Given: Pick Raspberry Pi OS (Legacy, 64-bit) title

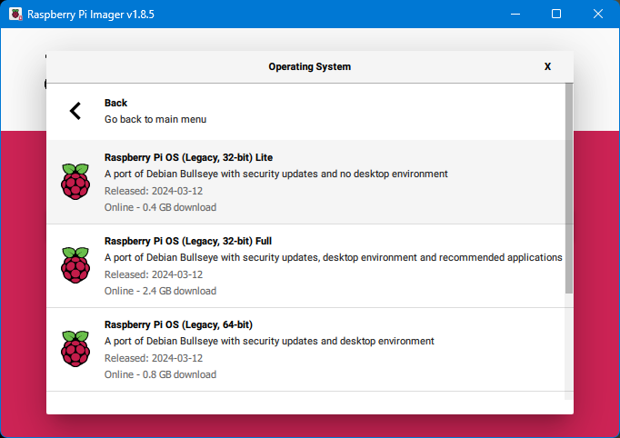Looking at the screenshot, I should click(178, 324).
